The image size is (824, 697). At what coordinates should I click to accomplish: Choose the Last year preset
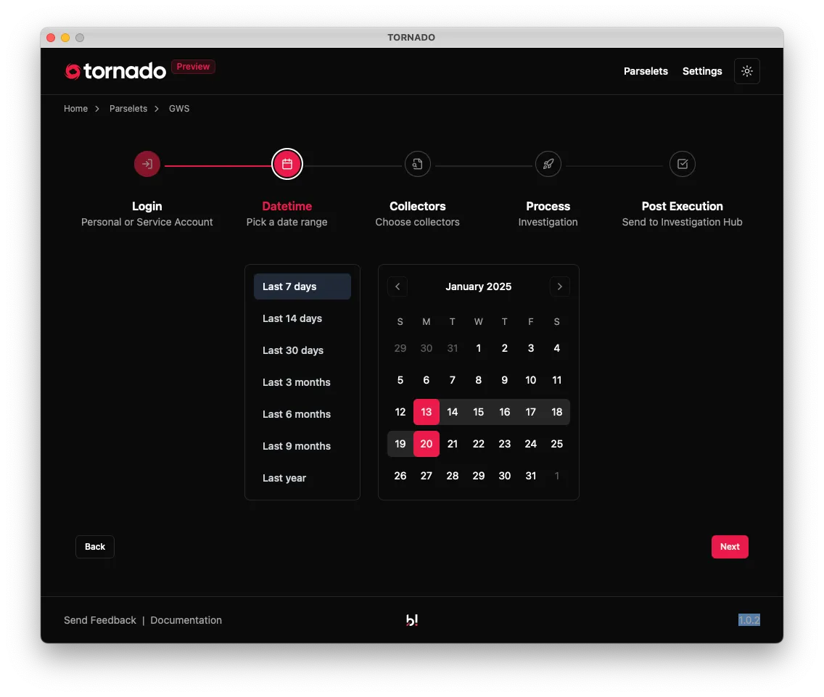point(302,478)
